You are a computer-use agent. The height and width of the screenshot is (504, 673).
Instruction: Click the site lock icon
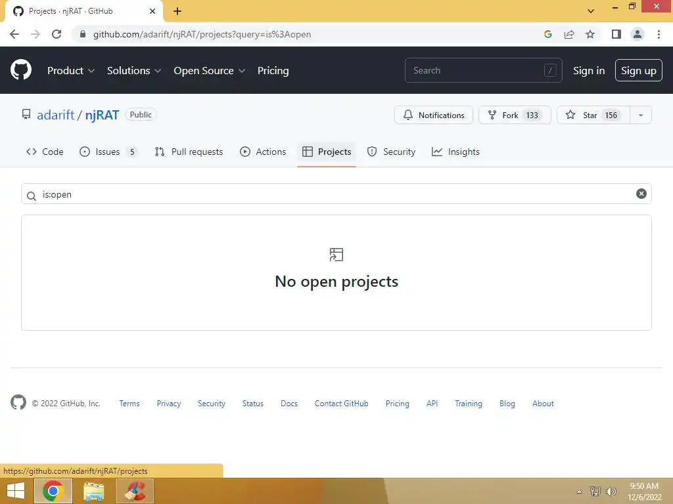click(83, 34)
